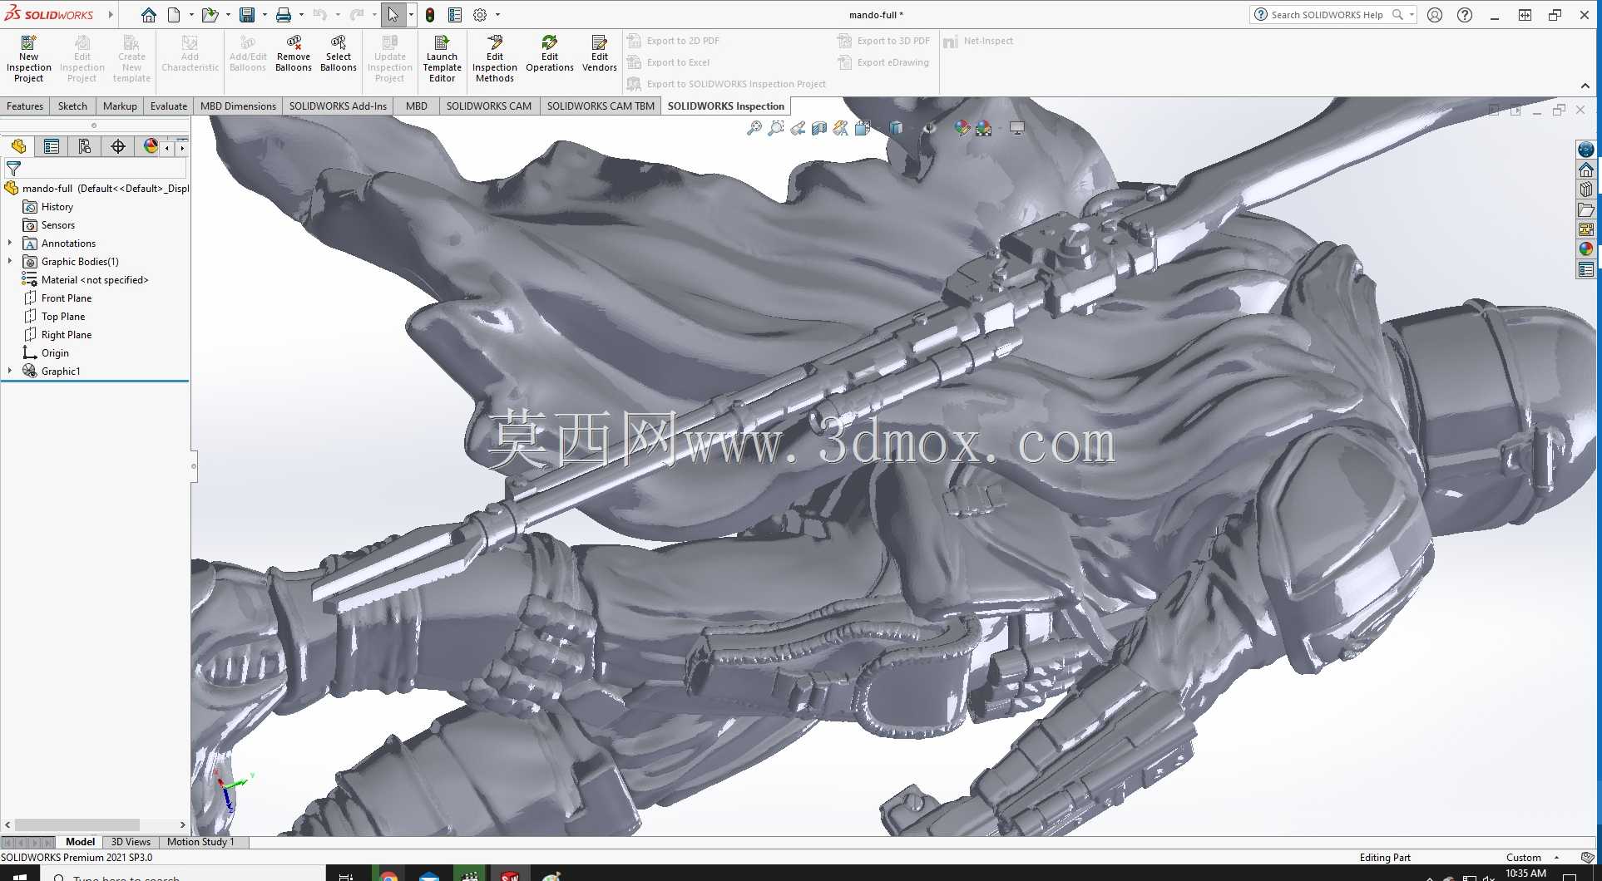Switch to the Features tab
The image size is (1602, 881).
[25, 106]
